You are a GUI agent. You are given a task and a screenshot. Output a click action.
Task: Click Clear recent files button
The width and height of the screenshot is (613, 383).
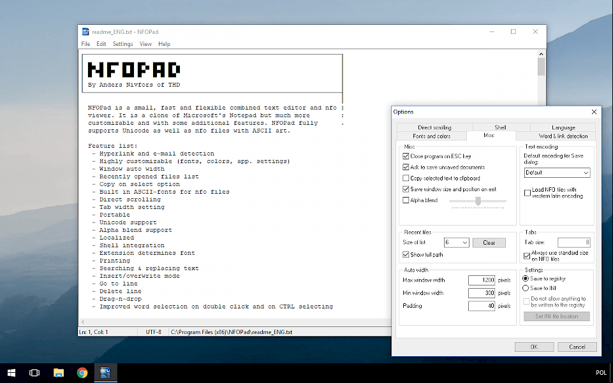point(489,242)
